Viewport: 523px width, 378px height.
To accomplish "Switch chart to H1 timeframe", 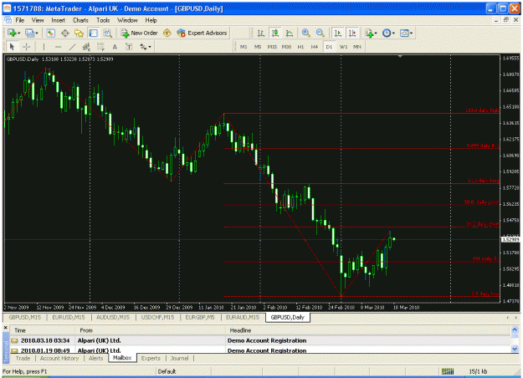I will [x=300, y=47].
